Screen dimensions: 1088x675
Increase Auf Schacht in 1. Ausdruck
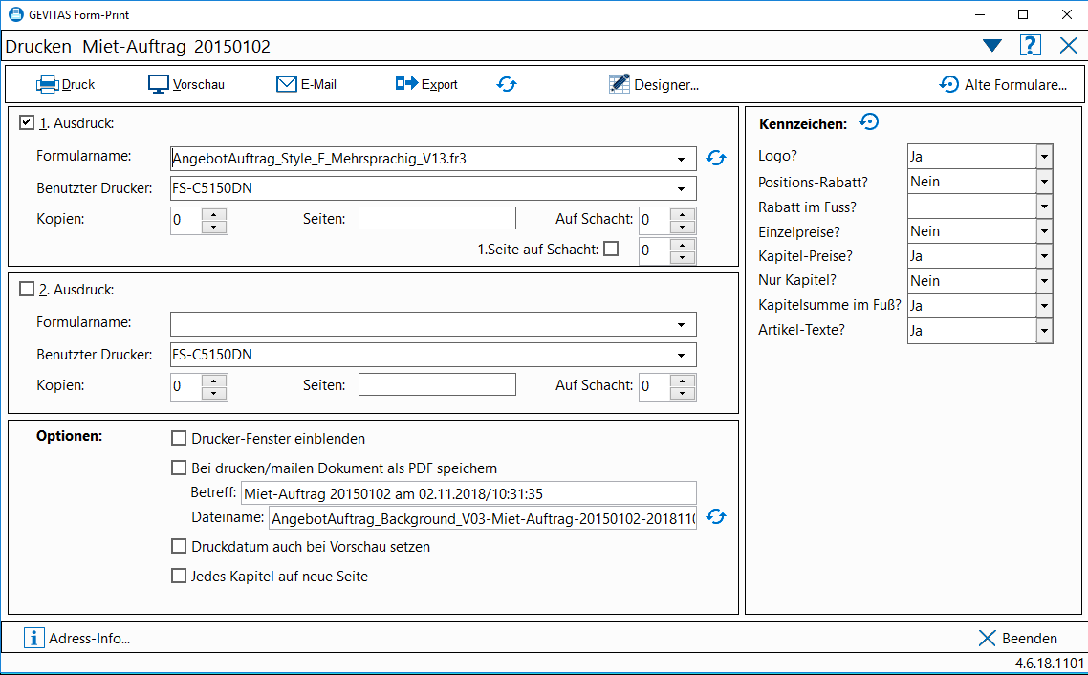[x=683, y=214]
